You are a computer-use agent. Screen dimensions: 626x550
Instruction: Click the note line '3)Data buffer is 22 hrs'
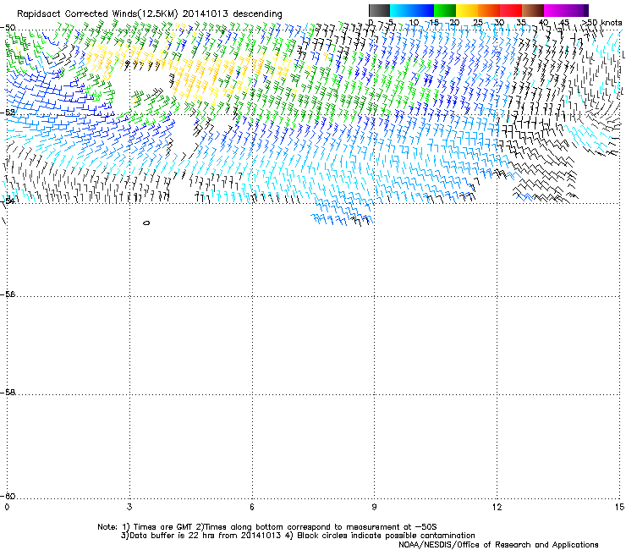click(298, 536)
